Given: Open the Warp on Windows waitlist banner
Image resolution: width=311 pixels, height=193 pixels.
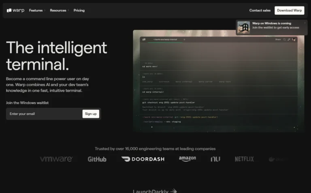Looking at the screenshot, I should pos(272,28).
